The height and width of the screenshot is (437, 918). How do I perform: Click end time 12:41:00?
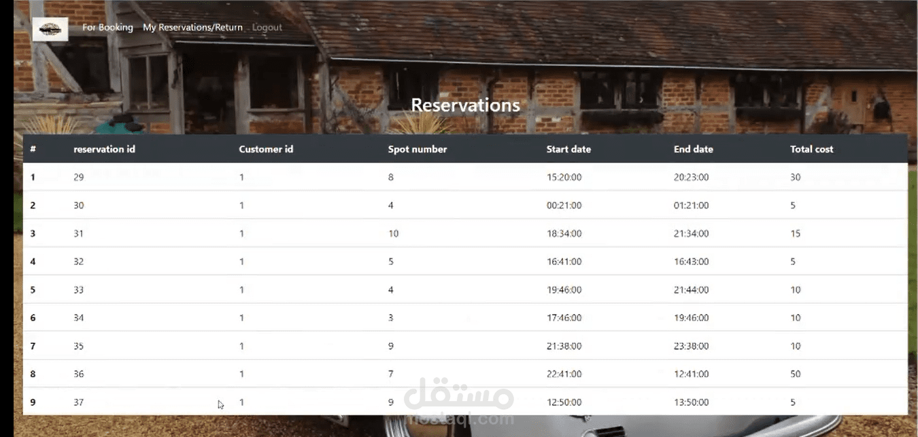(x=692, y=374)
